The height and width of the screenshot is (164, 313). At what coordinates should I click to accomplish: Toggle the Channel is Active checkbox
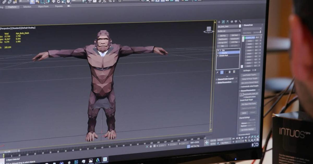[245, 97]
